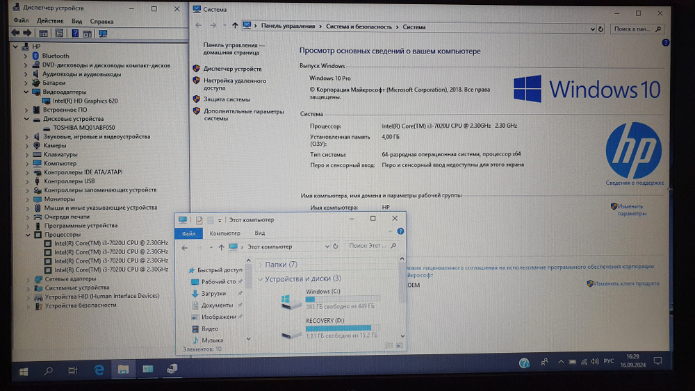Expand the Клавиатуры tree node
The image size is (695, 391).
[26, 155]
